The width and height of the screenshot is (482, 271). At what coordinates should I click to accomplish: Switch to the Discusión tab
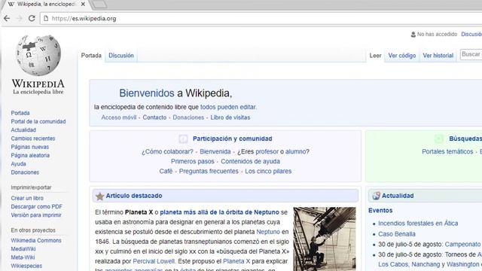121,56
